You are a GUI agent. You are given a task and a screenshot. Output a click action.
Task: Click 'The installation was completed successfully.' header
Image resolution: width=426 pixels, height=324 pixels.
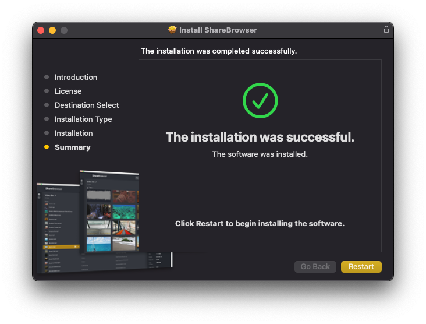tap(219, 51)
